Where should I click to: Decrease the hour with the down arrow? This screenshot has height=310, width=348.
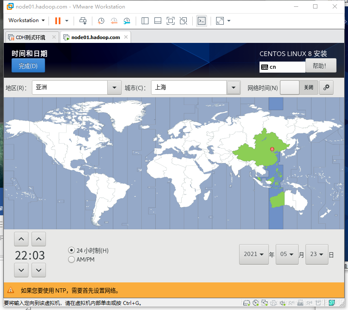coord(21,270)
